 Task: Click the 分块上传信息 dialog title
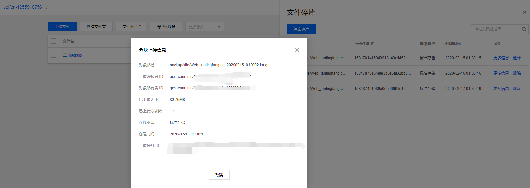coord(152,50)
